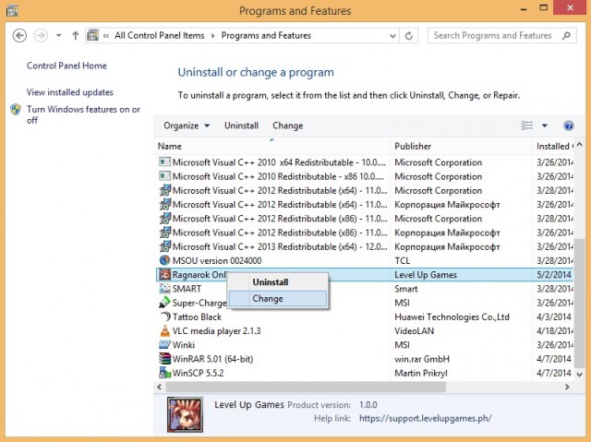
Task: Click the view layout icon
Action: point(527,125)
